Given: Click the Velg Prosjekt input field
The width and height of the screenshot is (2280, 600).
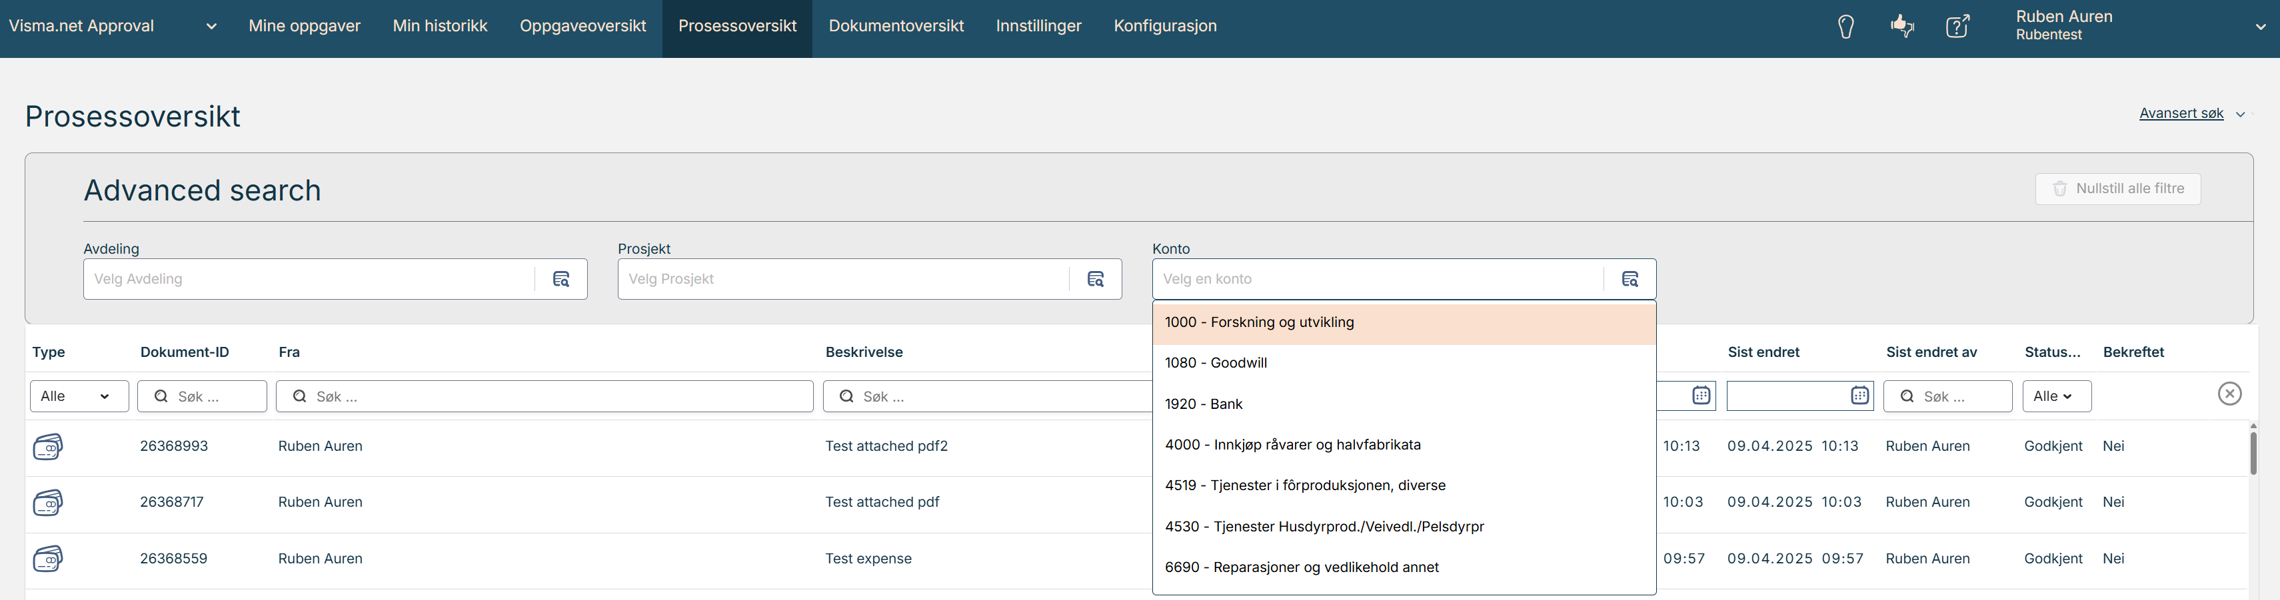Looking at the screenshot, I should (844, 279).
